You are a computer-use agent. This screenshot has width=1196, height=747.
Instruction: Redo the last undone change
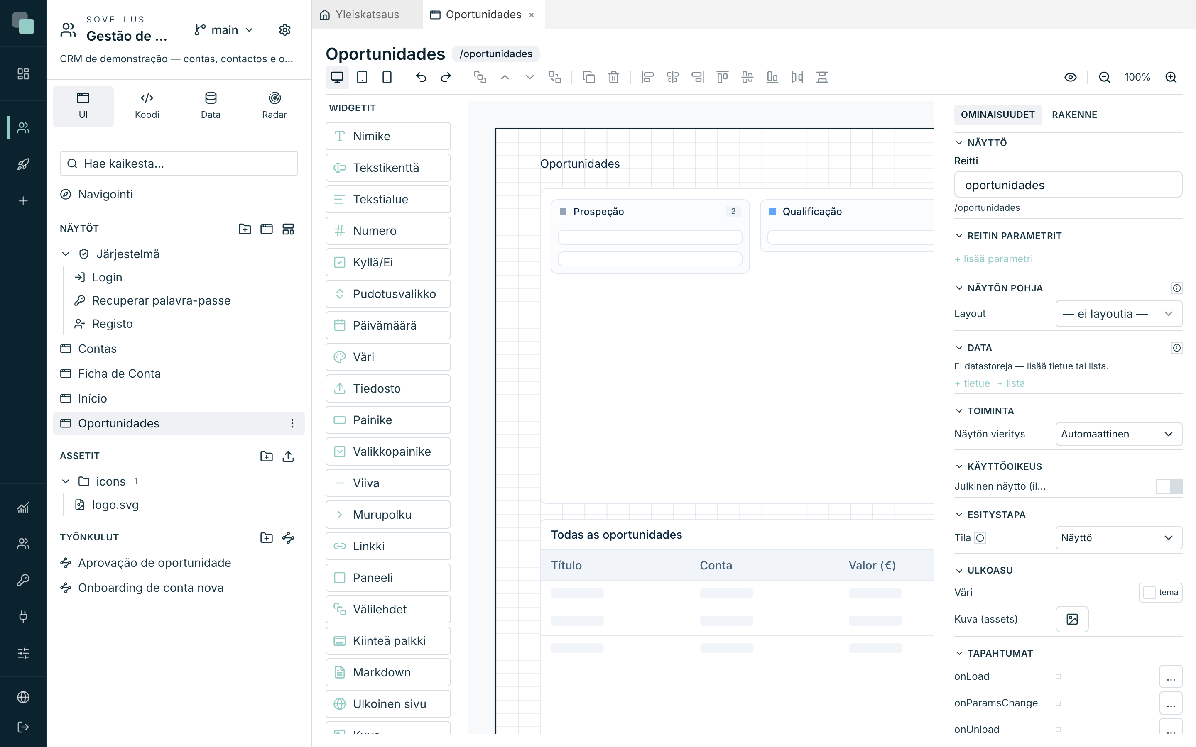tap(446, 77)
